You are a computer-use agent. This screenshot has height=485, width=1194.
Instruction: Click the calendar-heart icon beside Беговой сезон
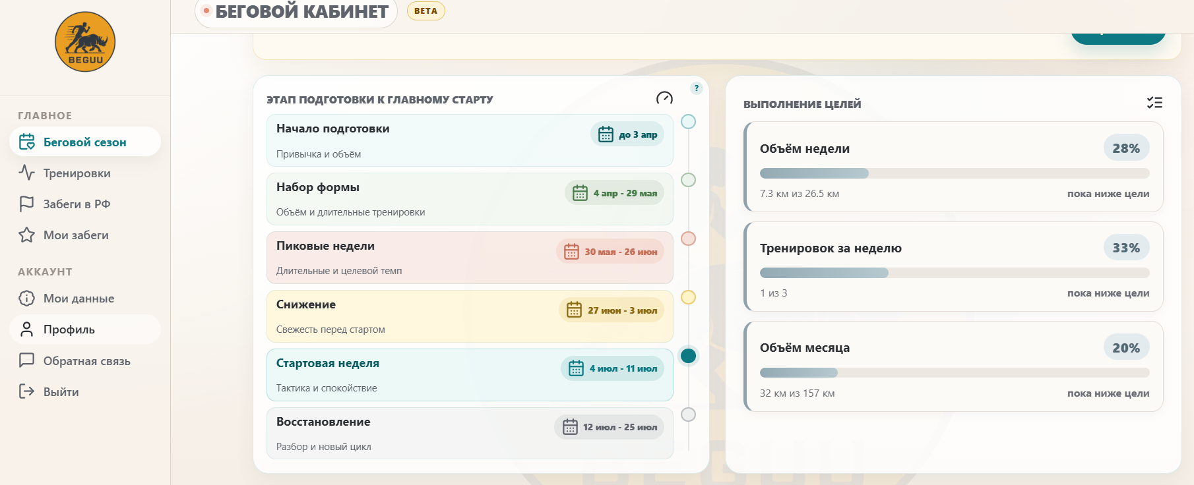pos(27,142)
